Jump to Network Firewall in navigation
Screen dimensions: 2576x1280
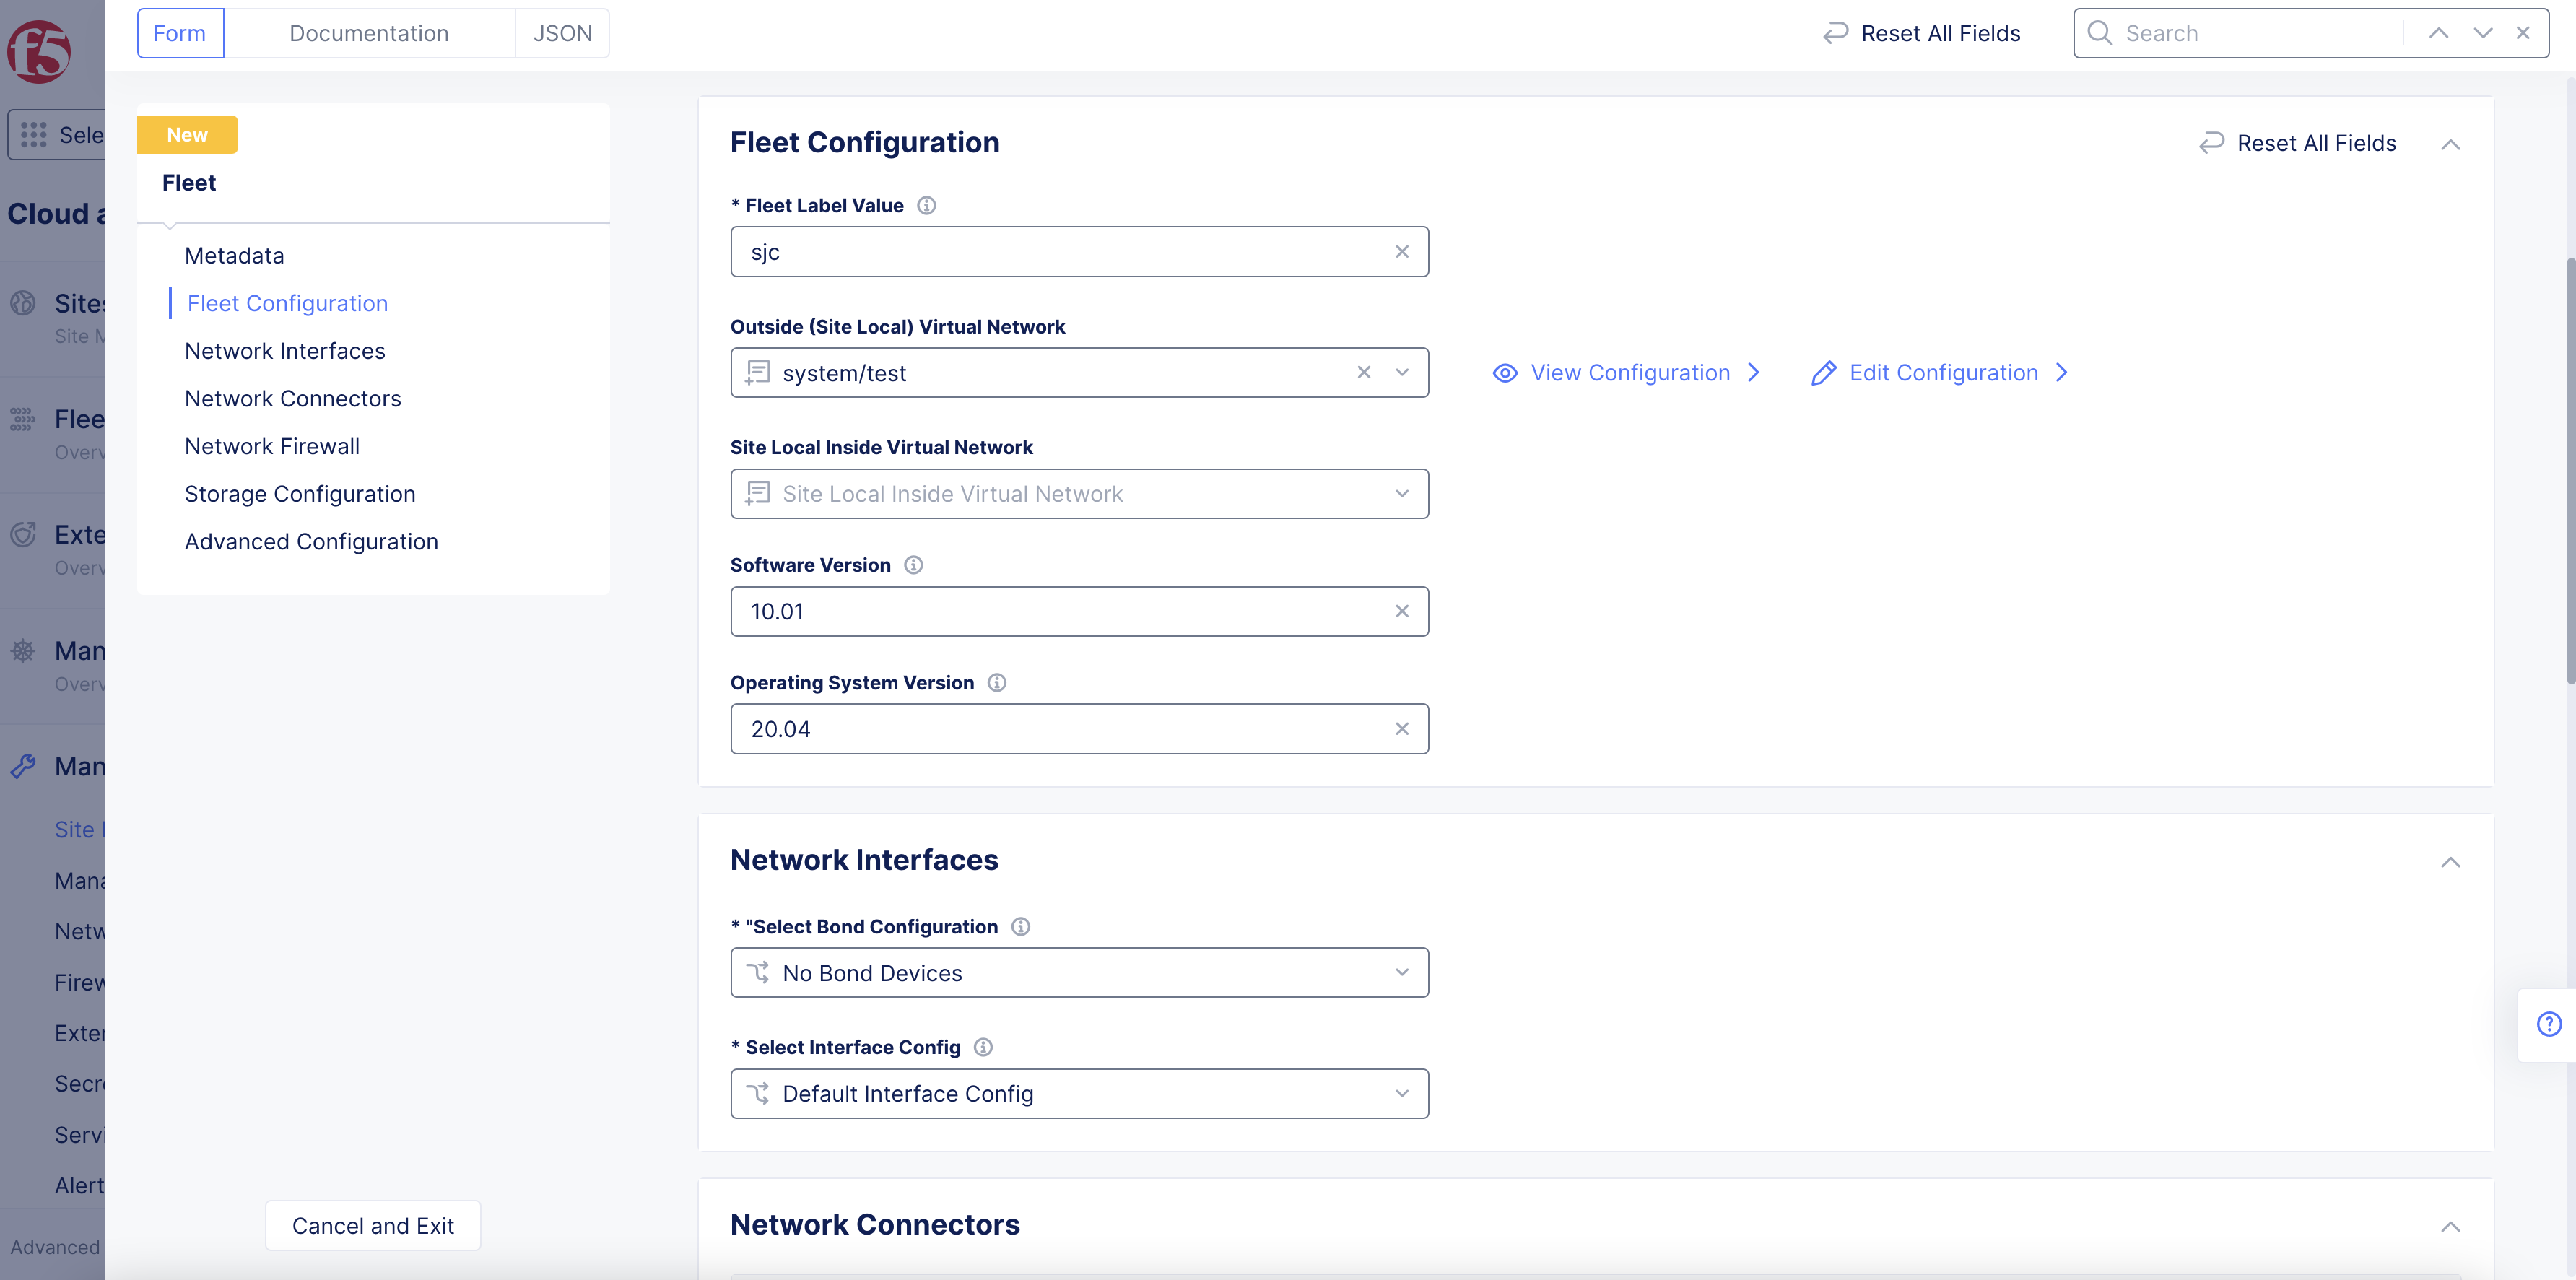272,447
